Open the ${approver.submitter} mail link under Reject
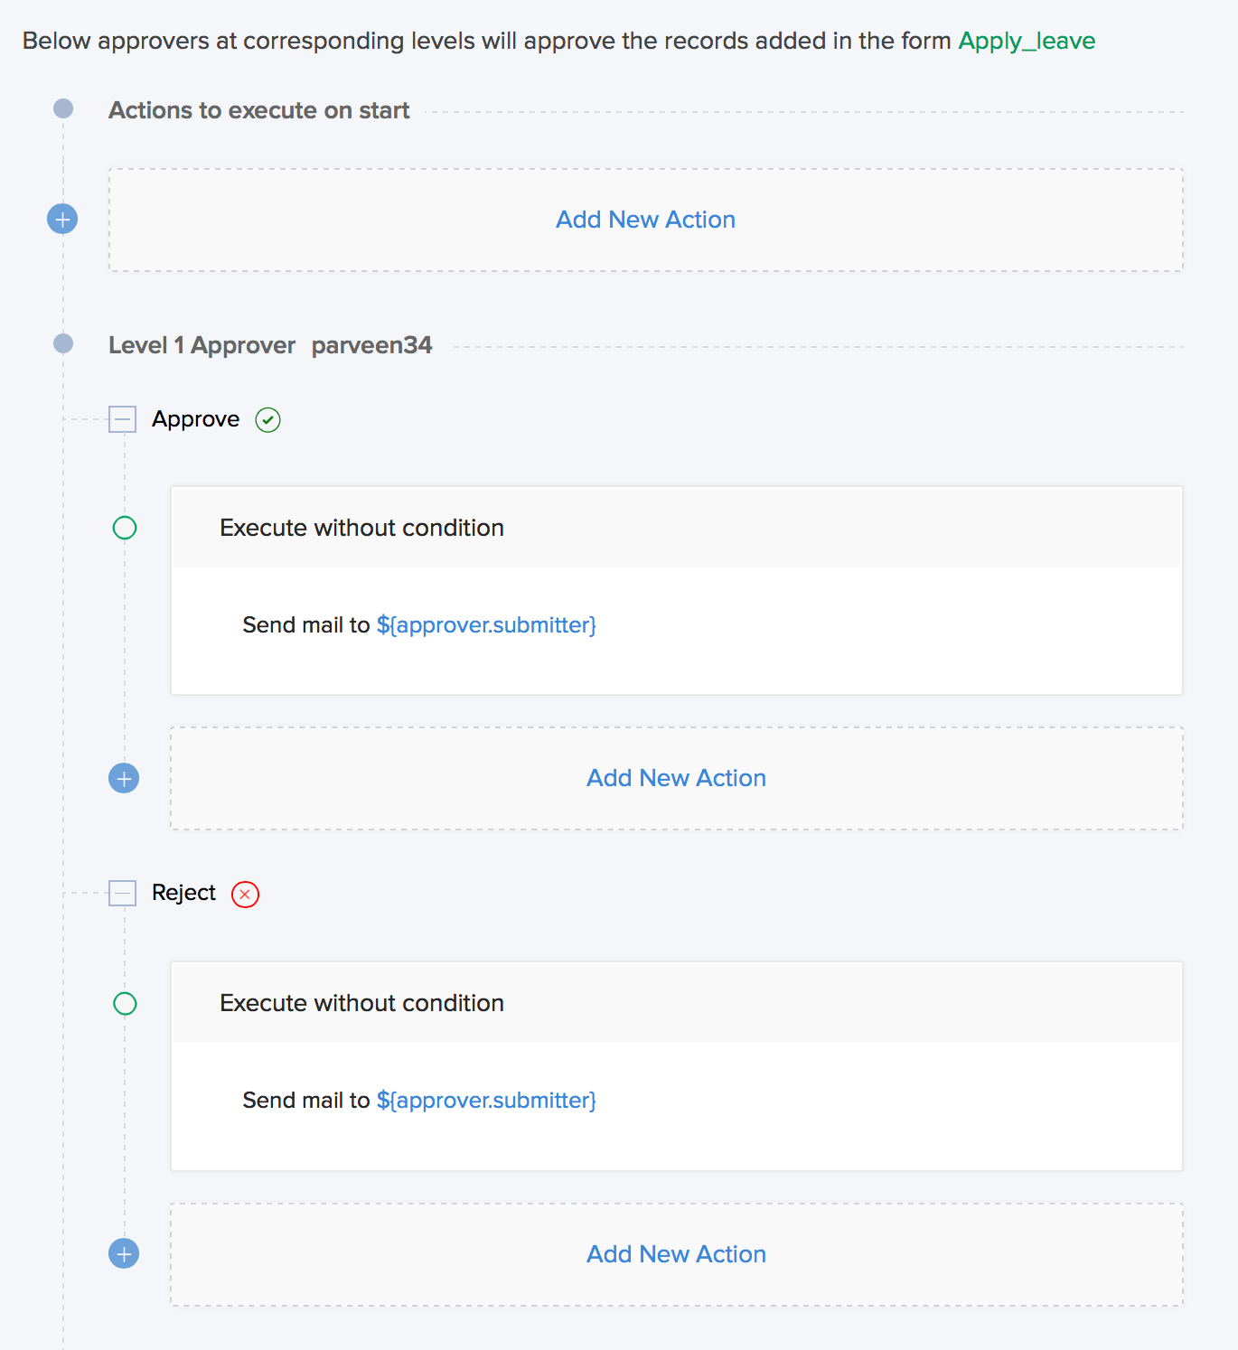This screenshot has width=1238, height=1350. tap(486, 1101)
